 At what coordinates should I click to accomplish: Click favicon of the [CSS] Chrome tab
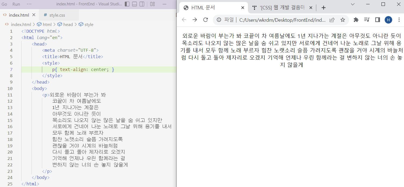(254, 8)
